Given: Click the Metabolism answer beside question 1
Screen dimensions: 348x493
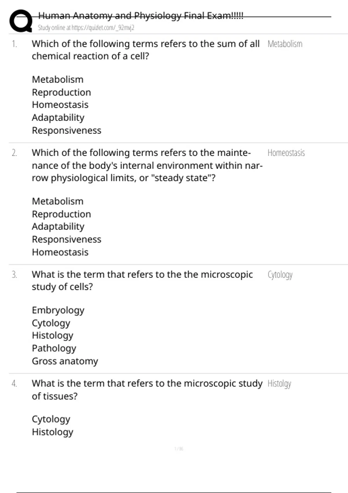Looking at the screenshot, I should [285, 44].
